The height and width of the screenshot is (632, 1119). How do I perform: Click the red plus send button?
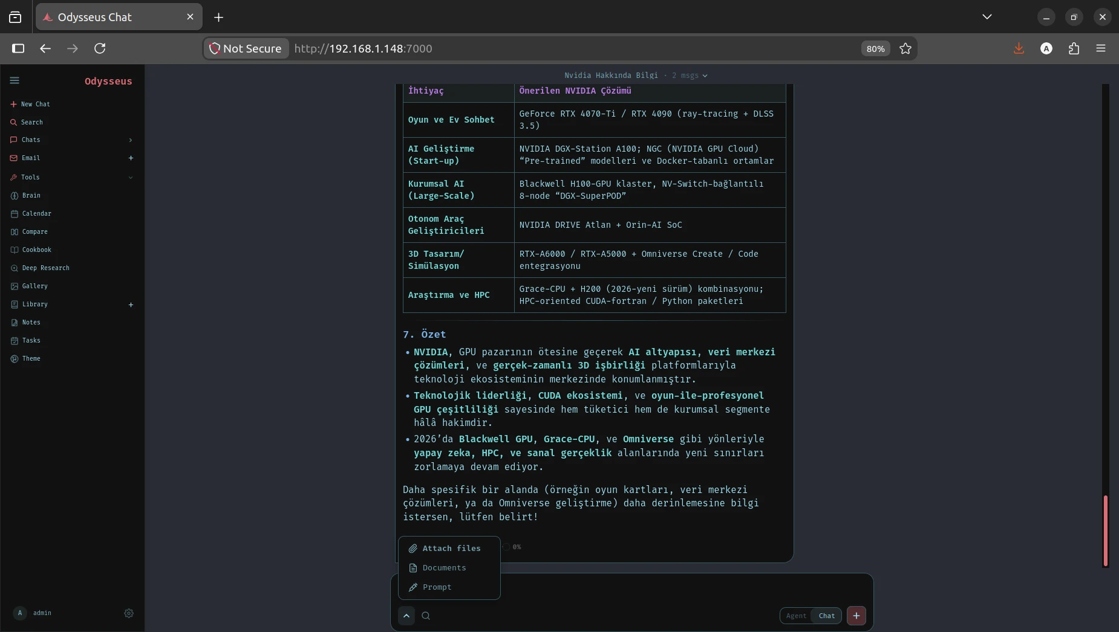tap(856, 616)
